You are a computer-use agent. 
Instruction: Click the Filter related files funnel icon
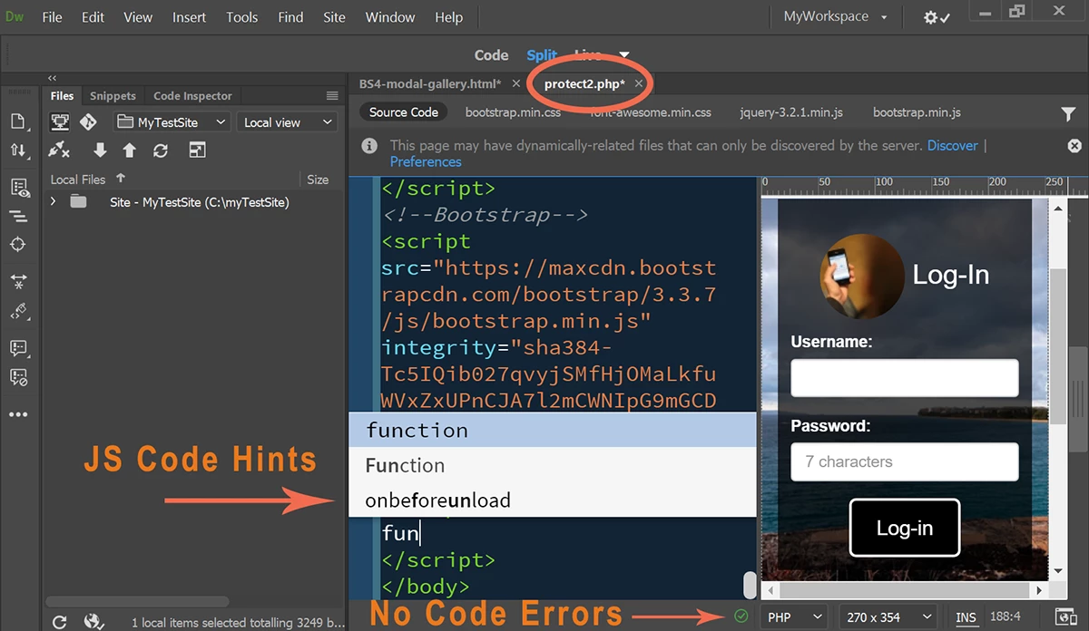point(1068,114)
